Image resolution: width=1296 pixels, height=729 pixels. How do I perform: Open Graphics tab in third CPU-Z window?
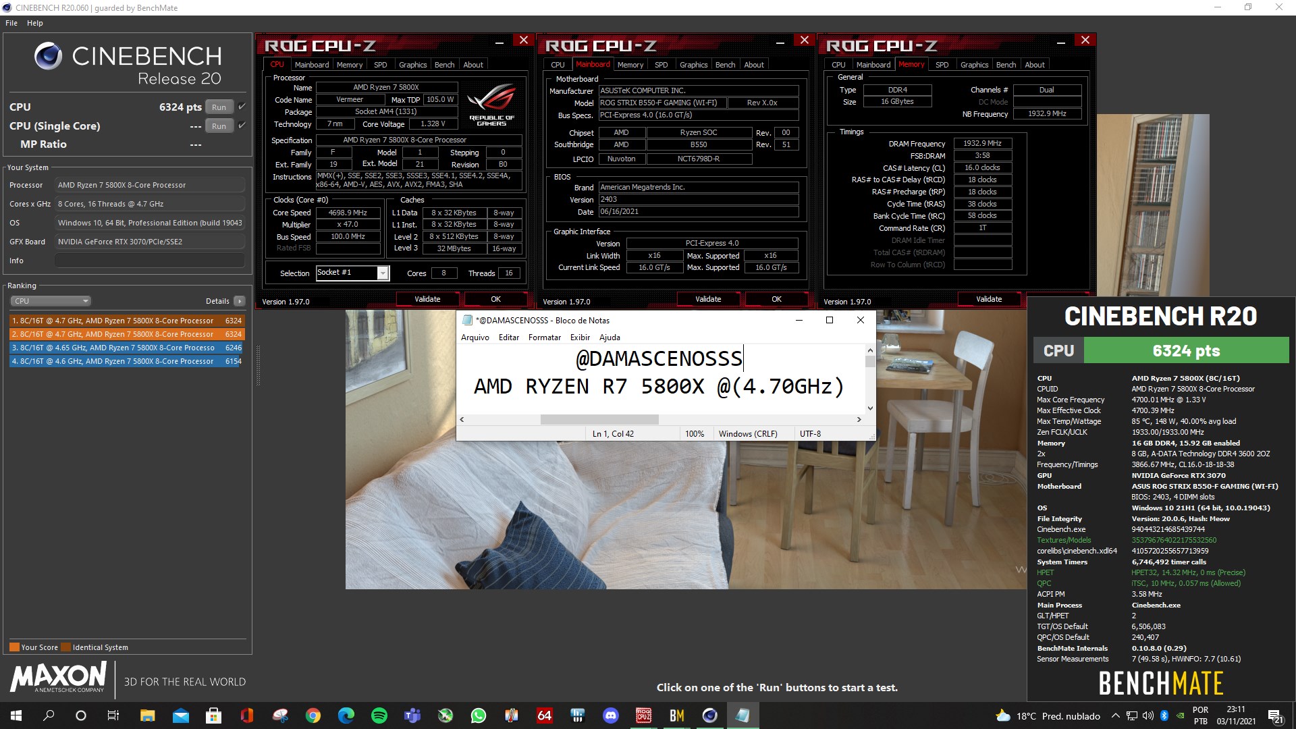[x=974, y=65]
